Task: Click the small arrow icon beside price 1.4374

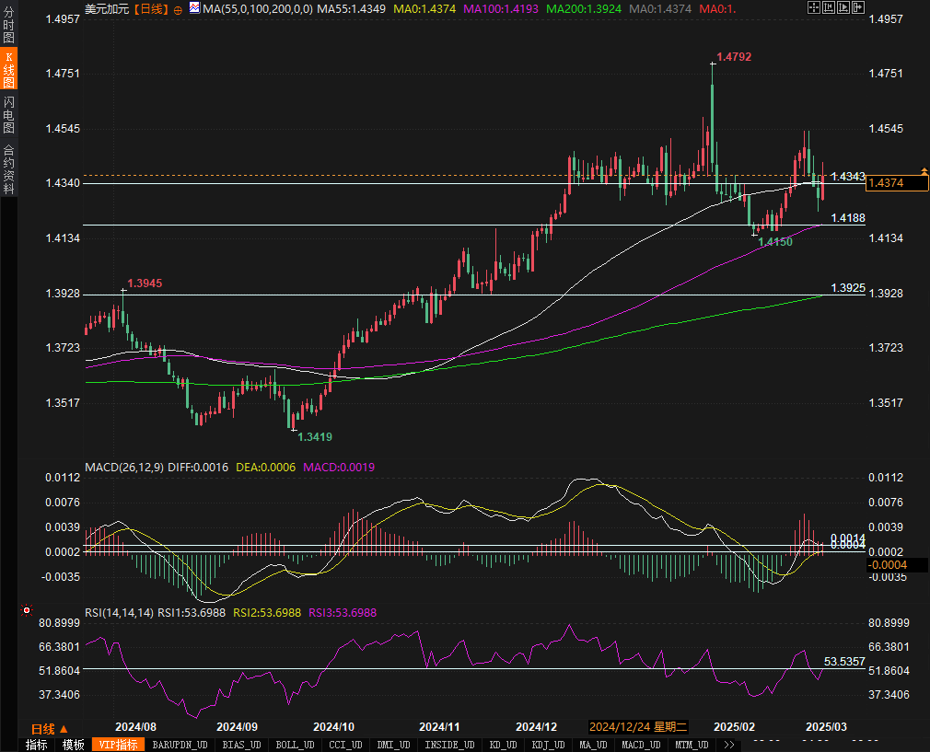Action: [x=924, y=171]
